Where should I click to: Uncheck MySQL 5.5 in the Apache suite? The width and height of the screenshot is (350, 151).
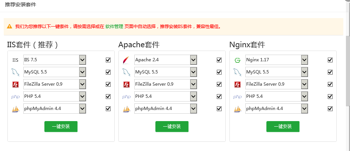click(x=219, y=72)
